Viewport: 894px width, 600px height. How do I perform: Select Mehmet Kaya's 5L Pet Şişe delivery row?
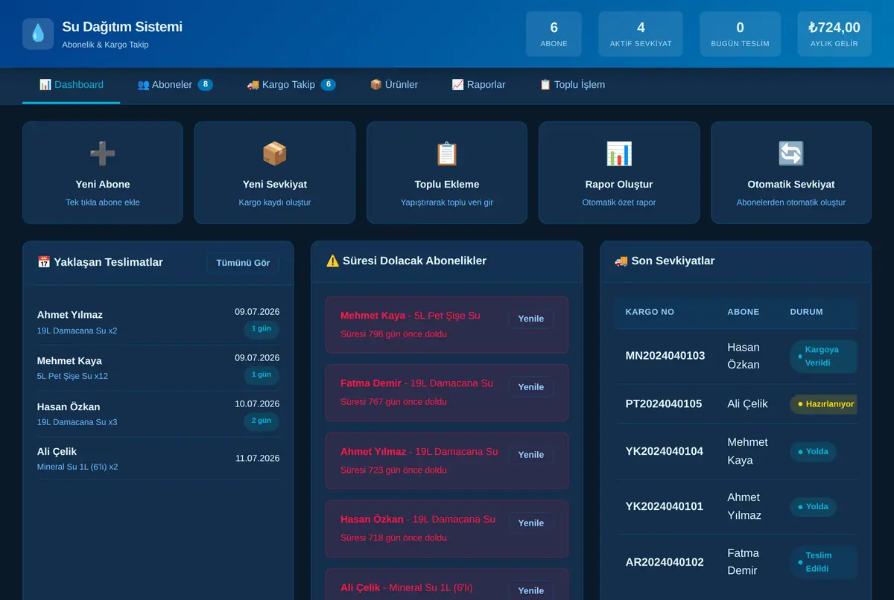pos(158,368)
